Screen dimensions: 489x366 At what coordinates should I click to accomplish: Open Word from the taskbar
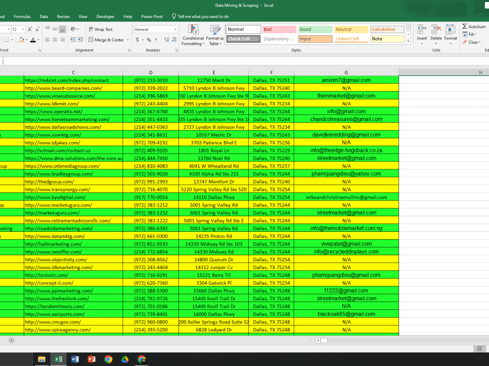click(75, 359)
